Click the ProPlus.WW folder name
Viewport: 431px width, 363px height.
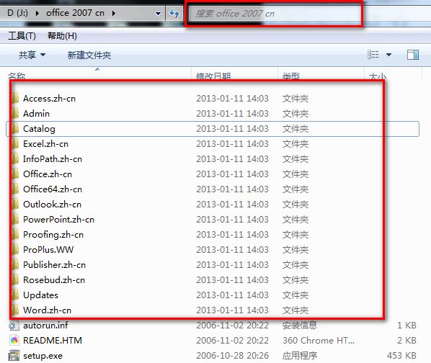coord(48,250)
